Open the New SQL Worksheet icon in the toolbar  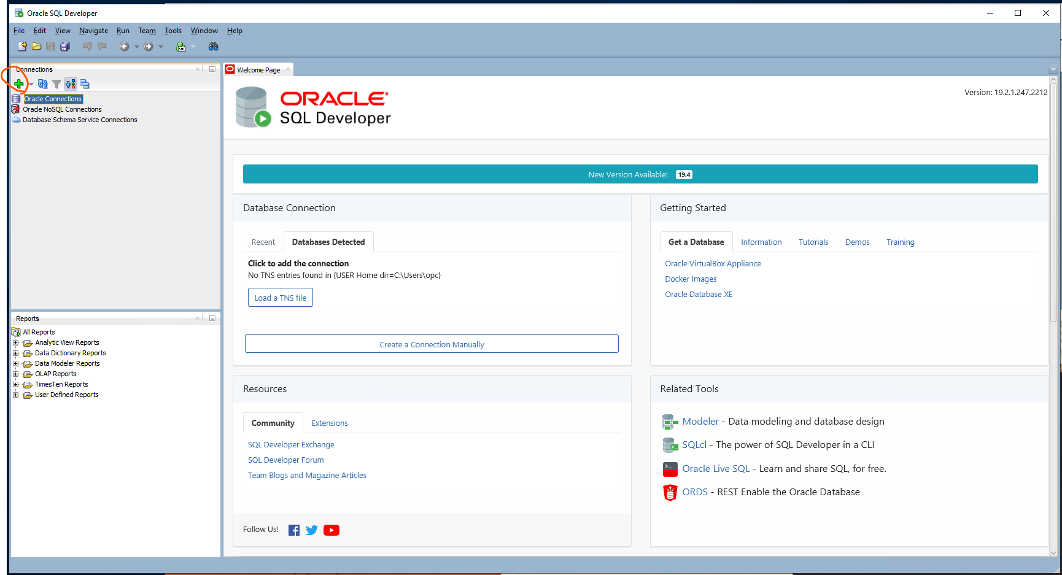point(181,46)
